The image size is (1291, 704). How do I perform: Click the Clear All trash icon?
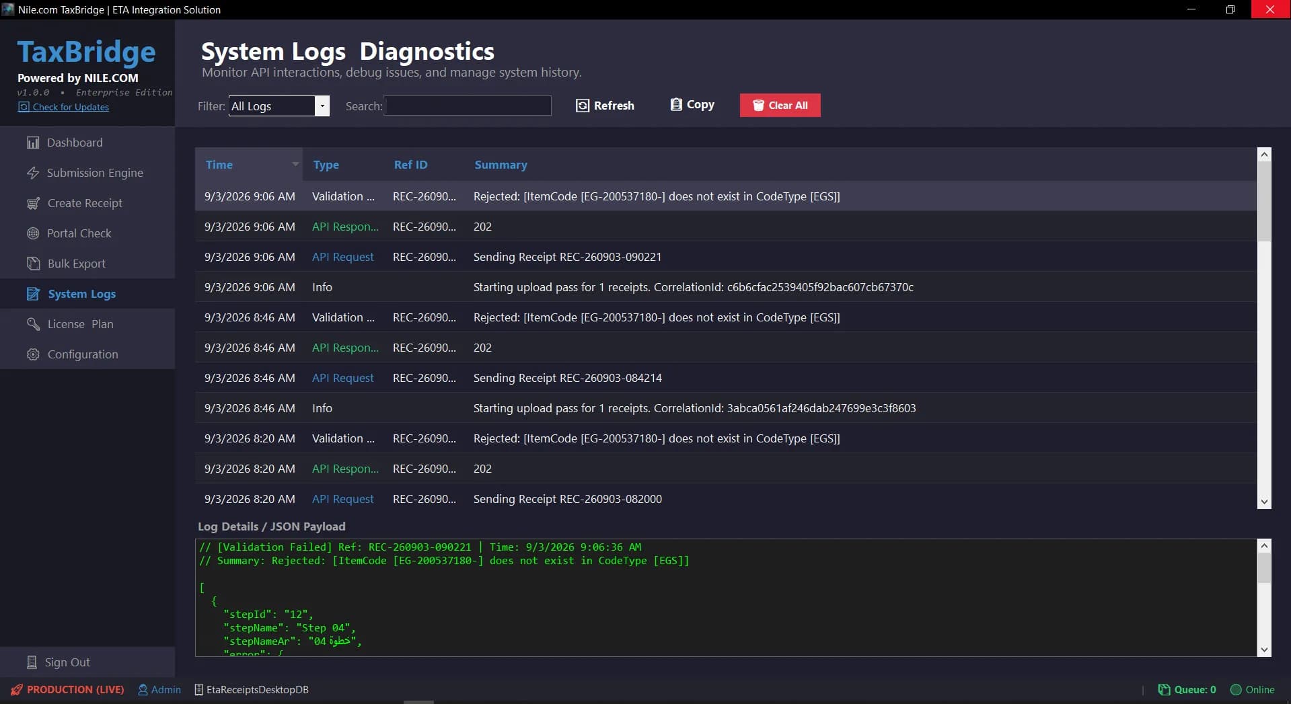point(758,105)
